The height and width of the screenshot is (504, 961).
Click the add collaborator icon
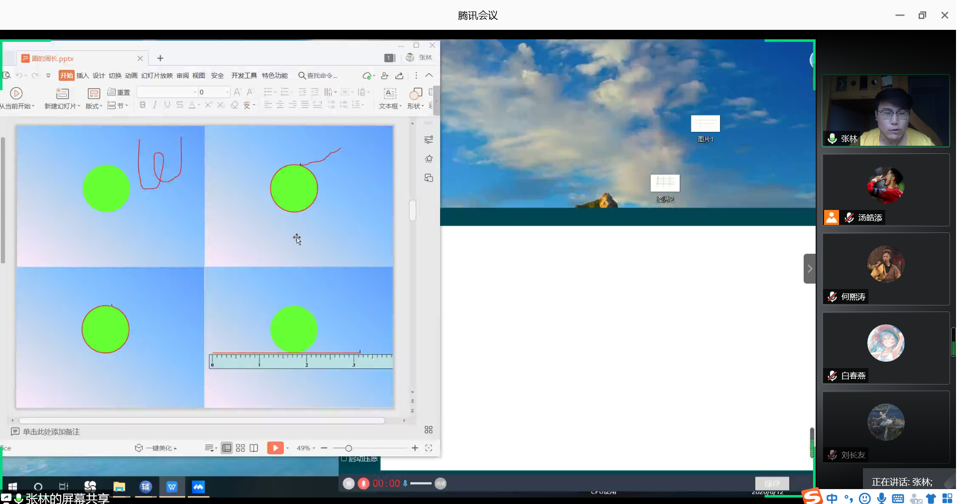coord(384,76)
